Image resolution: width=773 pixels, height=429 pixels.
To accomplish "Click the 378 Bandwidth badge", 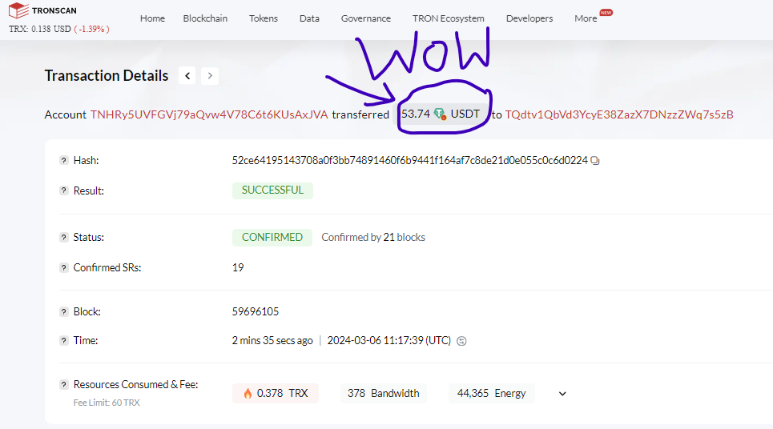I will point(384,393).
